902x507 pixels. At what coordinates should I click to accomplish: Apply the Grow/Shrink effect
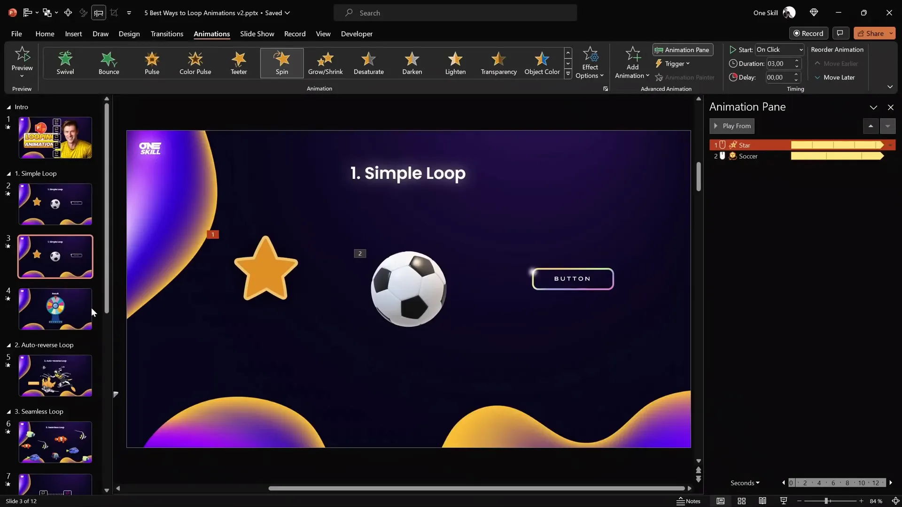pyautogui.click(x=325, y=63)
